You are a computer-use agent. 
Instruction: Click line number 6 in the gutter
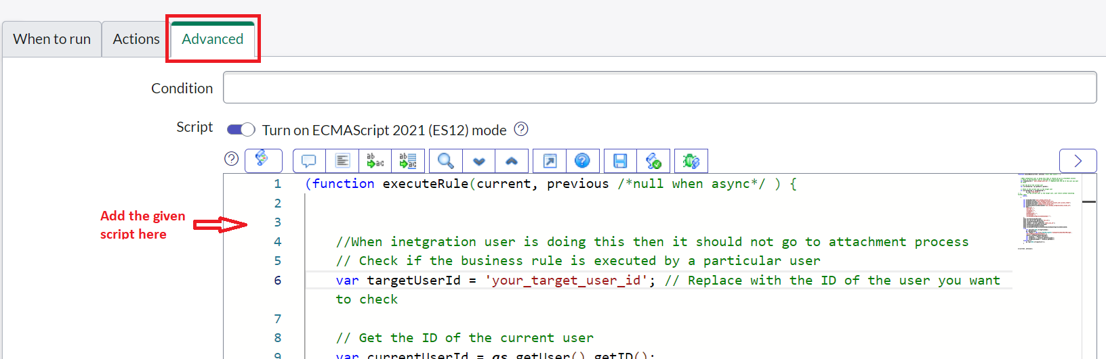(277, 280)
